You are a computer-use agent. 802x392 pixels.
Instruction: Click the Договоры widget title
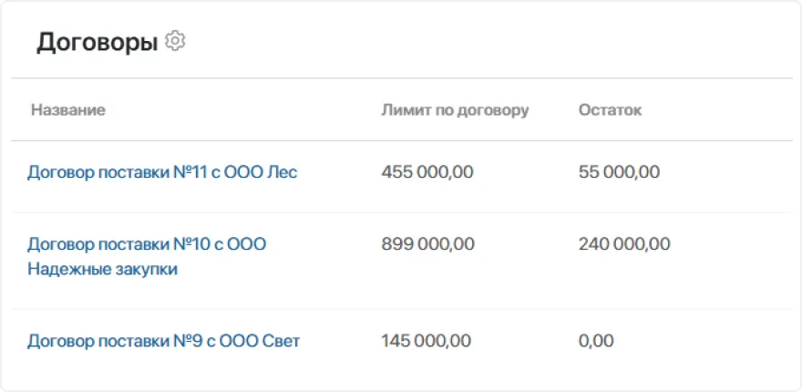point(97,42)
